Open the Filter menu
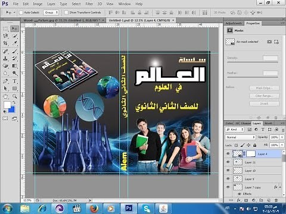This screenshot has height=214, width=286. pyautogui.click(x=89, y=4)
